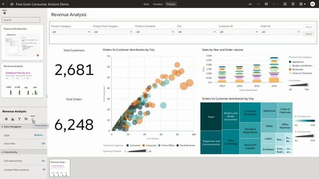Image resolution: width=319 pixels, height=179 pixels.
Task: Click the Save icon in header
Action: click(x=301, y=4)
